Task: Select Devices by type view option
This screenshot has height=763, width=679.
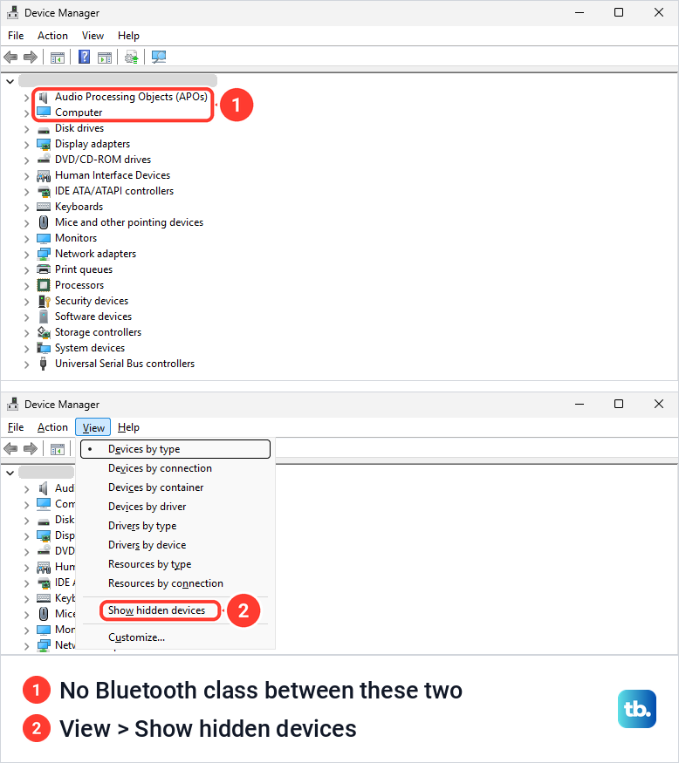Action: 175,449
